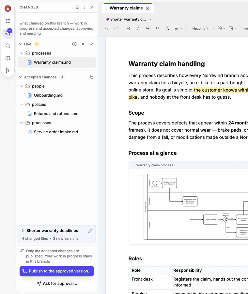
Task: Collapse the processes folder under Live
Action: 22,53
